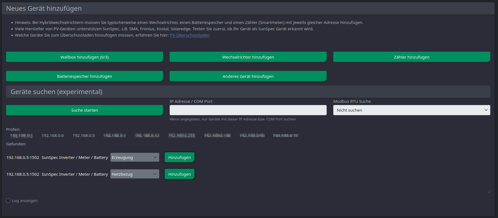The width and height of the screenshot is (498, 218).
Task: Click Hinzufügen next to the Netzbezug dropdown
Action: pos(179,174)
